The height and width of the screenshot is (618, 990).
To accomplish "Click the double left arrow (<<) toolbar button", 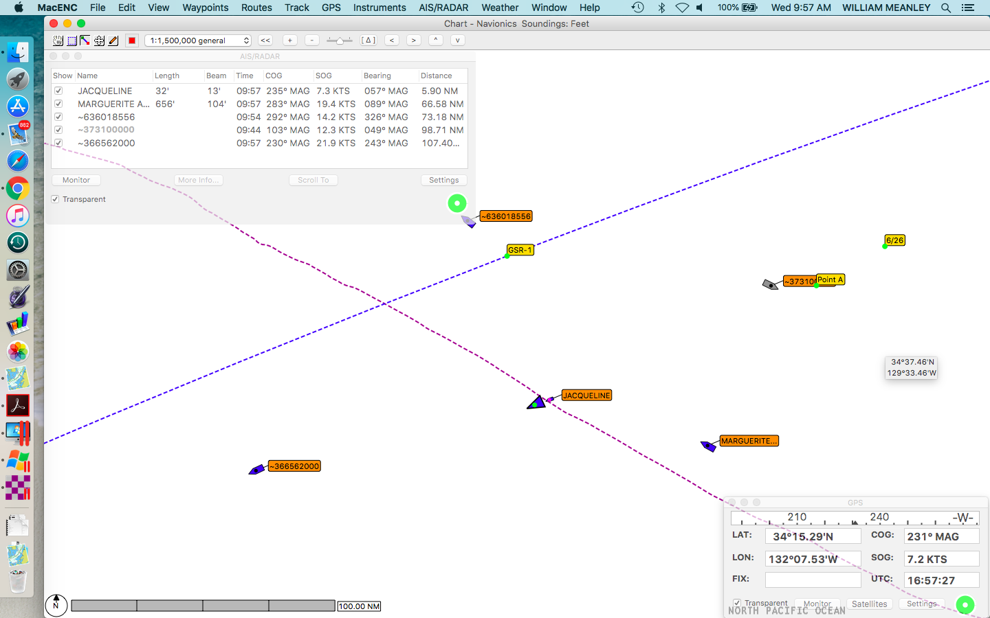I will coord(265,41).
